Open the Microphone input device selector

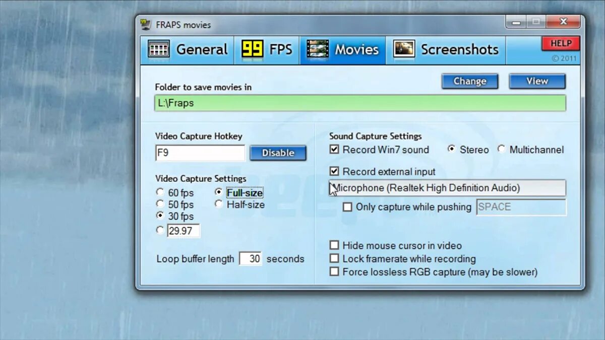[449, 188]
